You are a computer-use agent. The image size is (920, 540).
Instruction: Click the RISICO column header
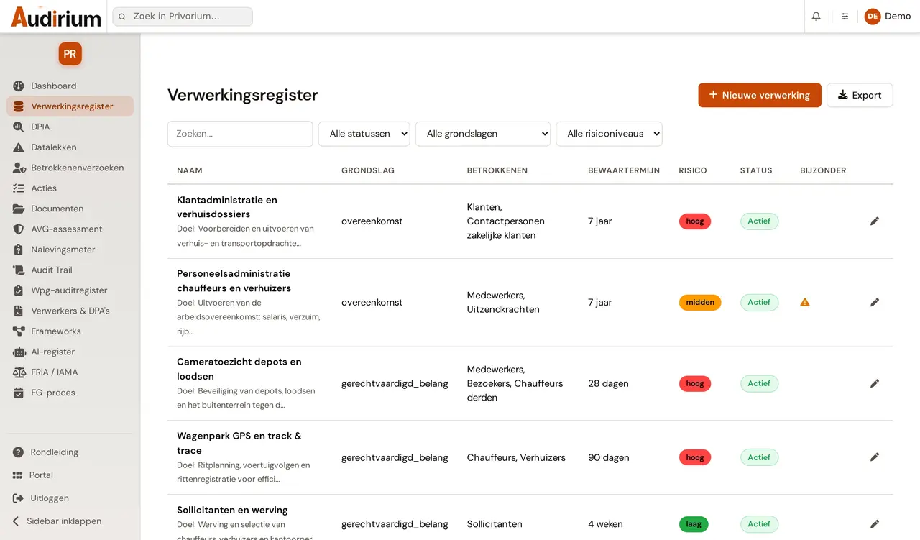pos(693,170)
